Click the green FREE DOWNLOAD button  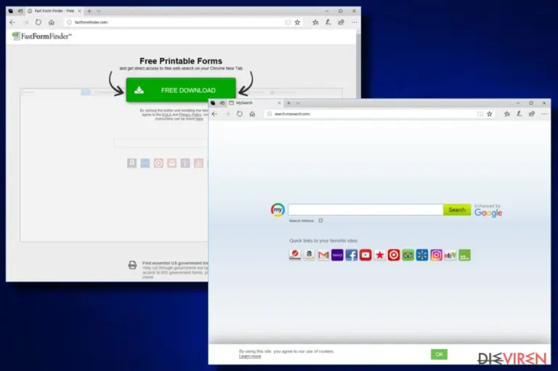181,90
